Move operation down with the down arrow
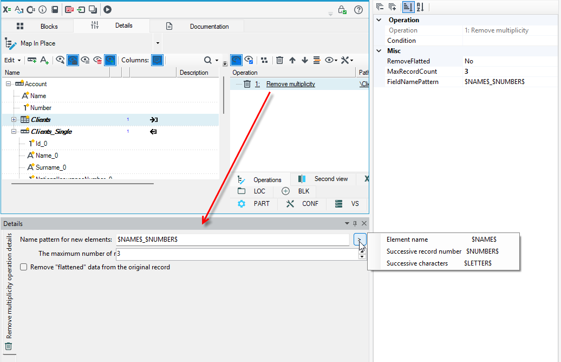This screenshot has height=362, width=561. click(x=305, y=60)
